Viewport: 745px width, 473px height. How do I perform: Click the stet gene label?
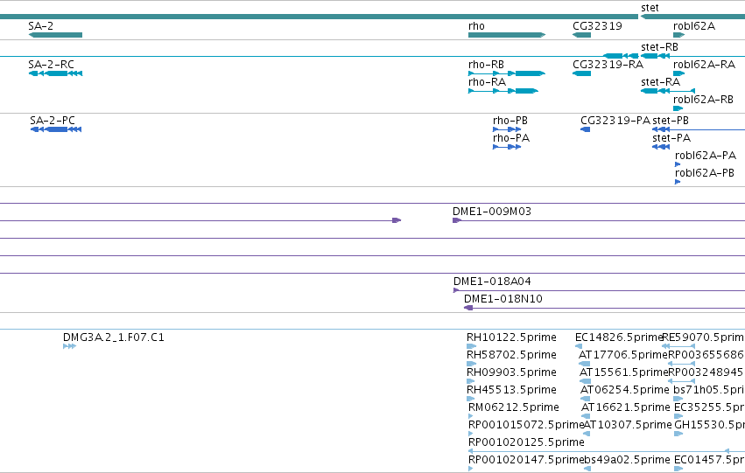point(650,8)
